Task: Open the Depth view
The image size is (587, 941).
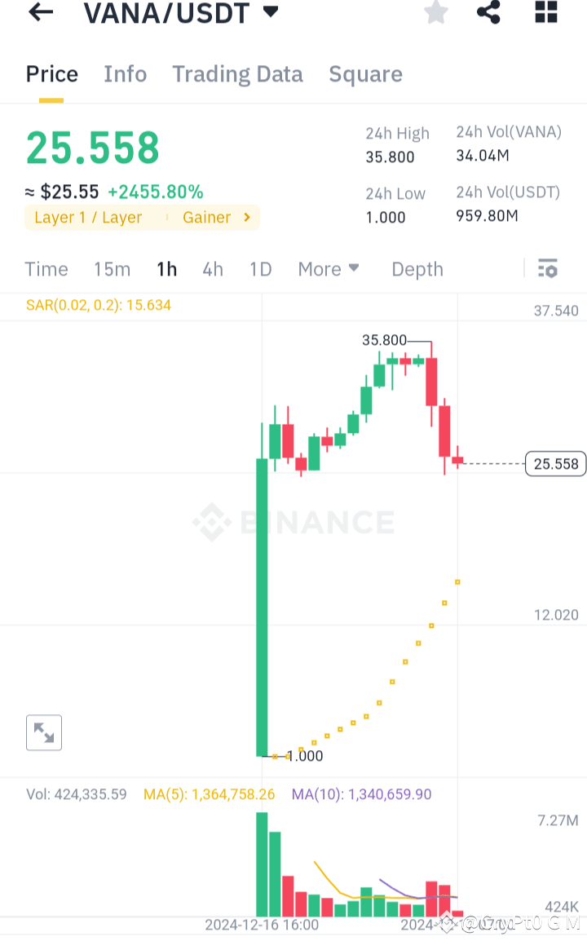Action: click(x=417, y=268)
